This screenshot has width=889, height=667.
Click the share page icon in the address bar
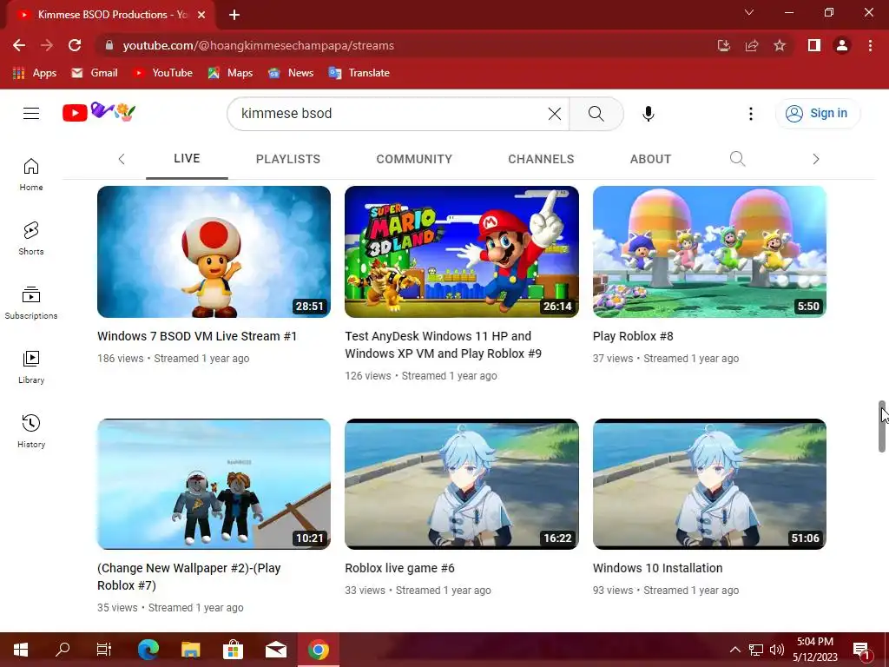[x=752, y=45]
